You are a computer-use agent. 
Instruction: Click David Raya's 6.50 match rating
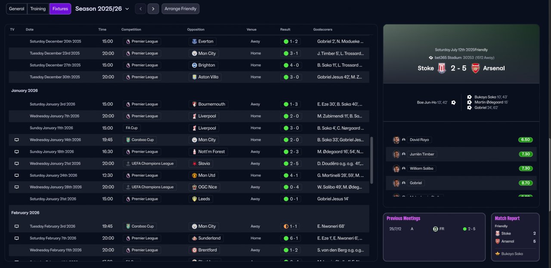pyautogui.click(x=526, y=140)
